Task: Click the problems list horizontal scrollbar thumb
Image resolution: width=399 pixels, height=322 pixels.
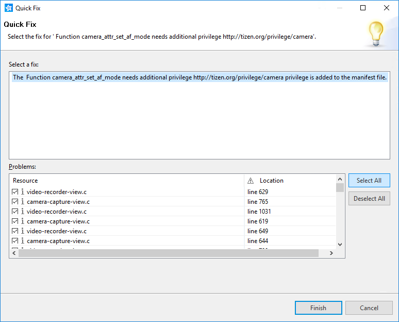Action: (168, 253)
